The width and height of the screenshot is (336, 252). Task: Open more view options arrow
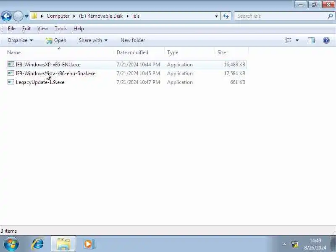[x=297, y=40]
